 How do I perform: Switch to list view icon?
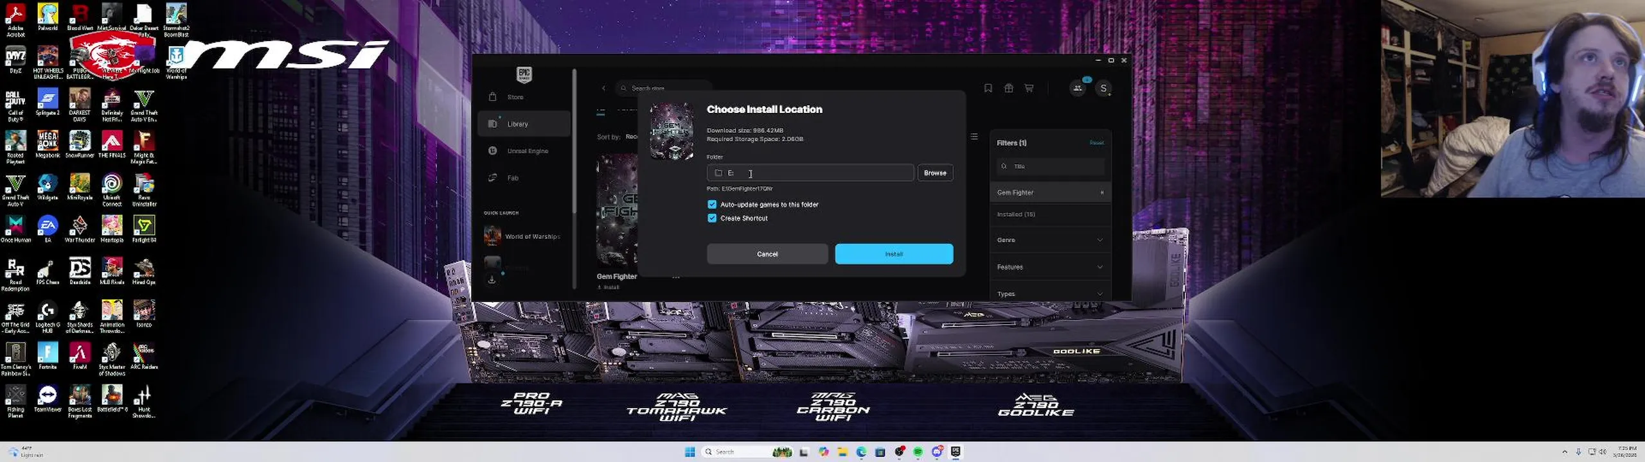[974, 136]
